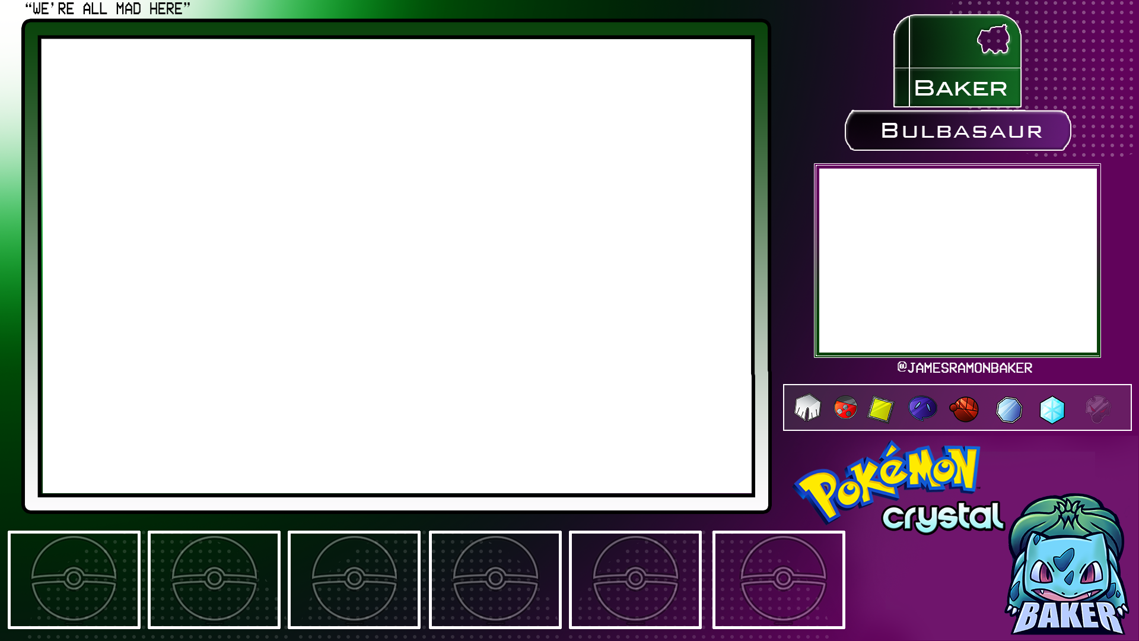1139x641 pixels.
Task: Click the Baker trainer name label
Action: 961,88
